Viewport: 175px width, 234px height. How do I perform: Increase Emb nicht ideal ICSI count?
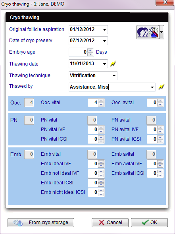click(x=101, y=191)
